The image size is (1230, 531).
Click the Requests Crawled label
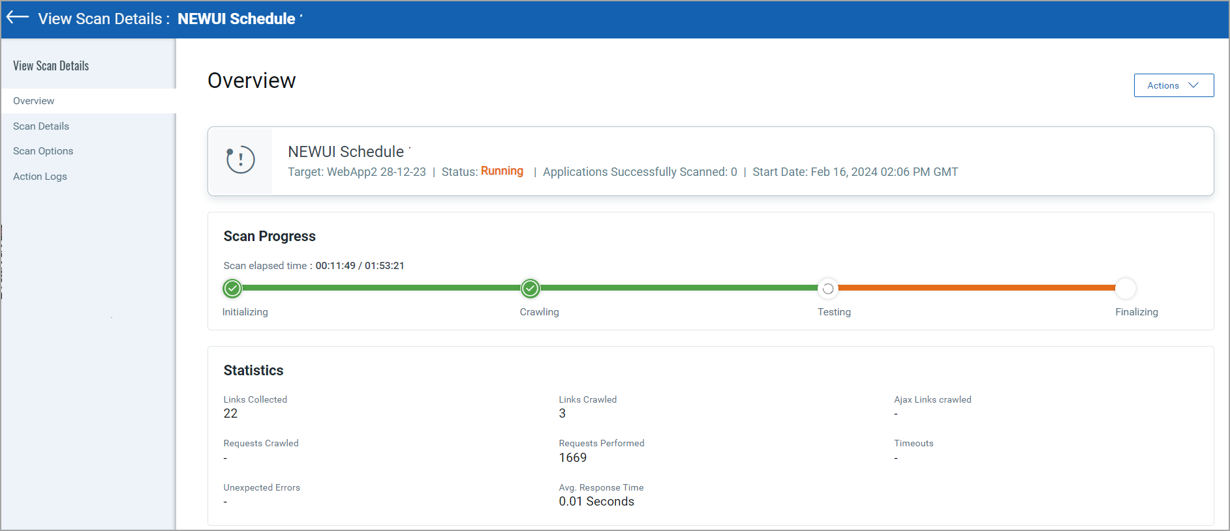(x=261, y=443)
